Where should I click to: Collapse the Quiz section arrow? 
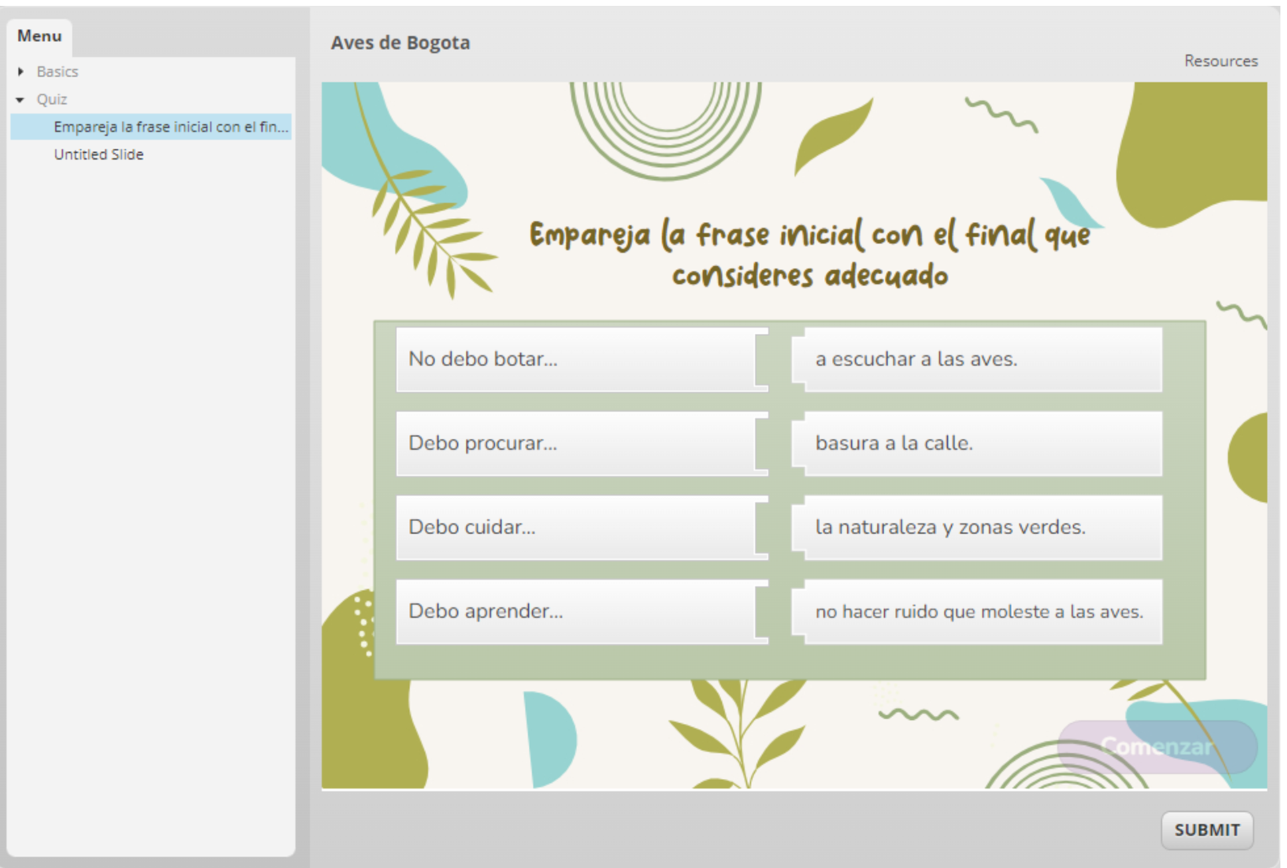tap(20, 99)
